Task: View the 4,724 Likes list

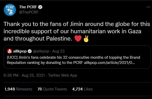Action: tap(83, 89)
